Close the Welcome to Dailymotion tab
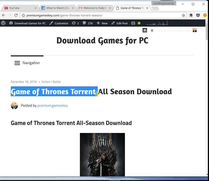This screenshot has width=209, height=181. (x=110, y=8)
